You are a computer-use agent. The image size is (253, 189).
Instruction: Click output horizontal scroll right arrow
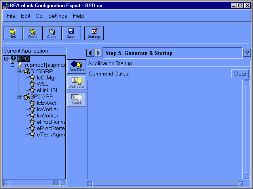[x=240, y=183]
